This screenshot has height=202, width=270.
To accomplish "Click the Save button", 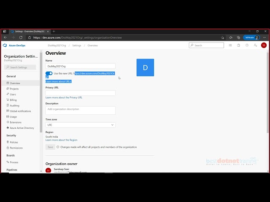I will [50, 147].
